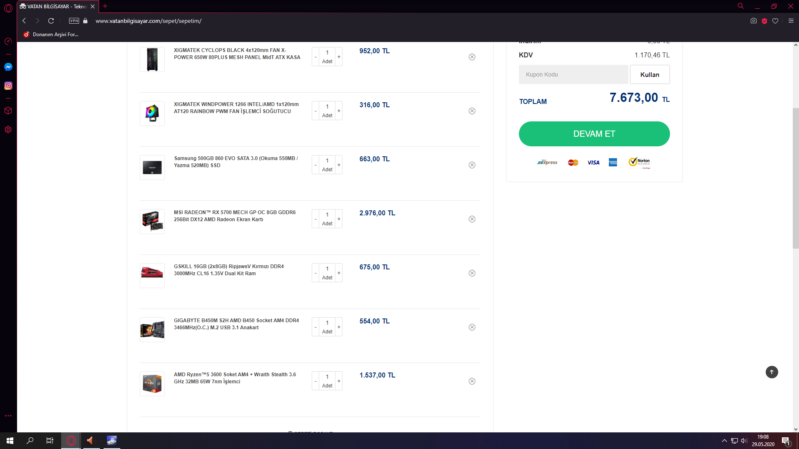Viewport: 799px width, 449px height.
Task: Open Samsung 860 EVO SSD thumbnail
Action: 152,168
